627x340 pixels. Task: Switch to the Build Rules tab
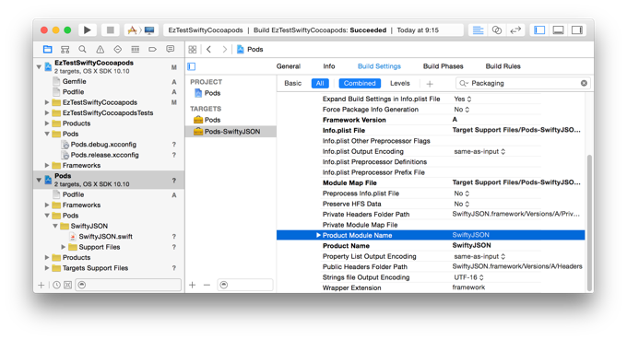[x=503, y=66]
